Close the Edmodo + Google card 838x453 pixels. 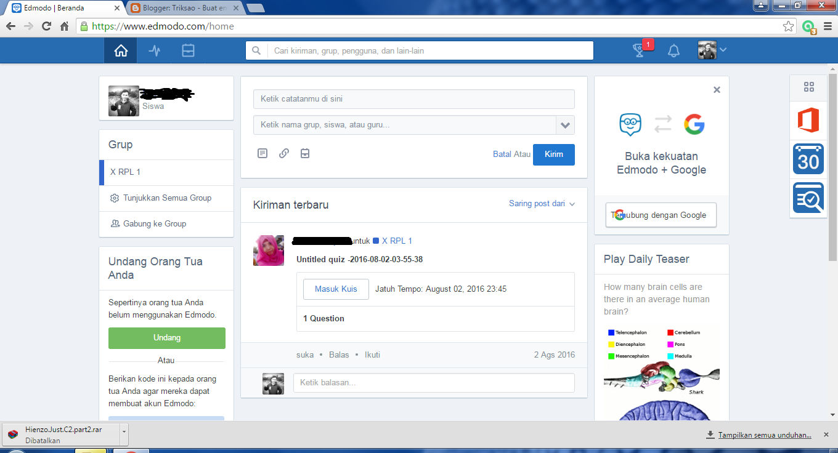tap(717, 90)
